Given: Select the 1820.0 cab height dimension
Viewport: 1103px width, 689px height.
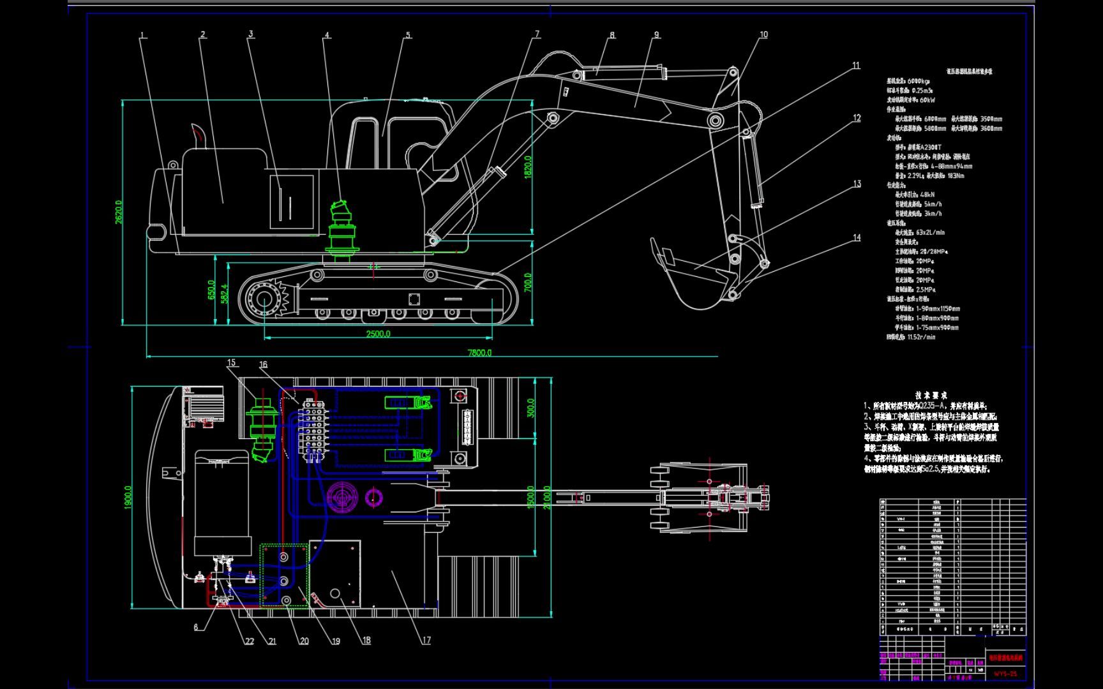Looking at the screenshot, I should (x=527, y=167).
